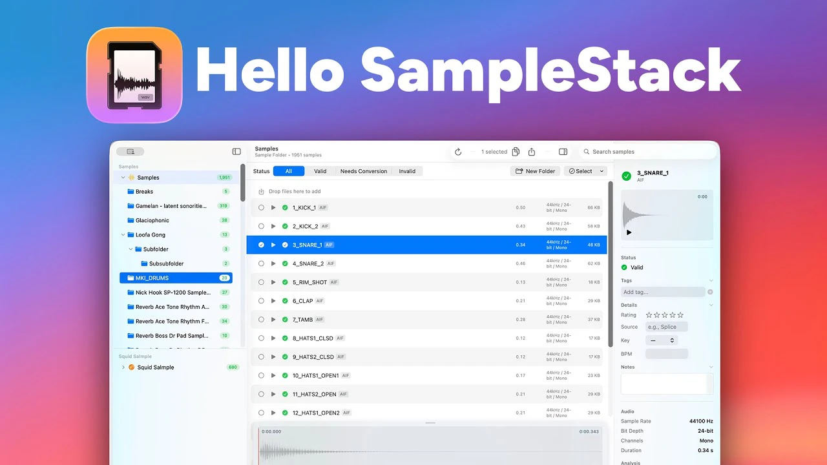Play the 7_TAMB sample
Screen dimensions: 827x465
(x=273, y=320)
